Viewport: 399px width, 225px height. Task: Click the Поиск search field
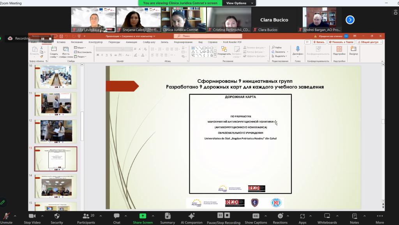[208, 36]
